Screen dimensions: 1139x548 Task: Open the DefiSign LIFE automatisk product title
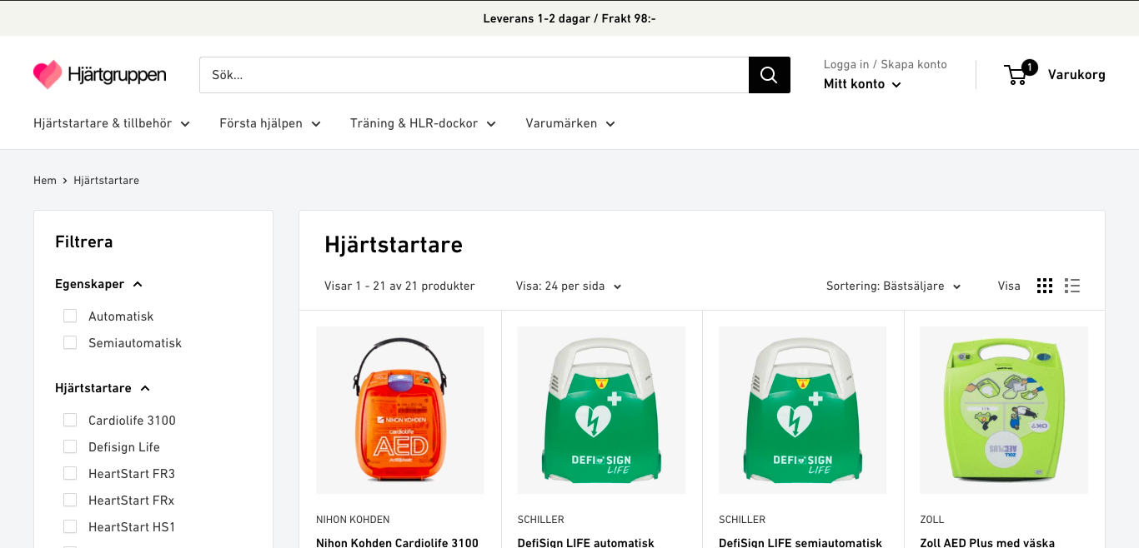click(585, 542)
